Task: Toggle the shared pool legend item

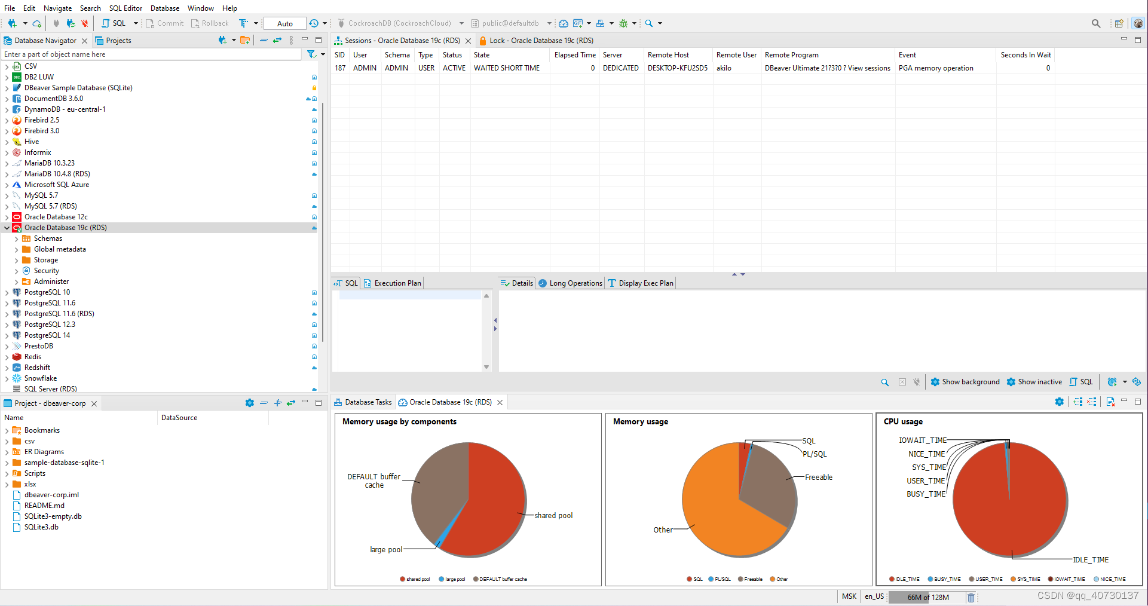Action: pyautogui.click(x=415, y=579)
